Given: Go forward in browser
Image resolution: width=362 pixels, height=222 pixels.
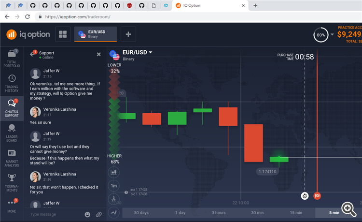Looking at the screenshot, I should 17,17.
